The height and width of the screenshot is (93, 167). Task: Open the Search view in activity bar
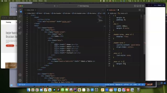(20, 16)
